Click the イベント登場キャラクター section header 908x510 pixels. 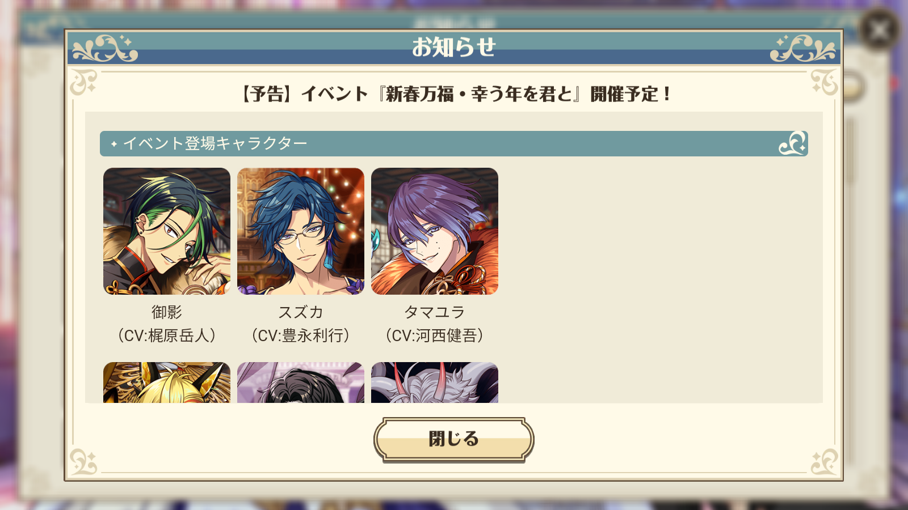point(453,143)
